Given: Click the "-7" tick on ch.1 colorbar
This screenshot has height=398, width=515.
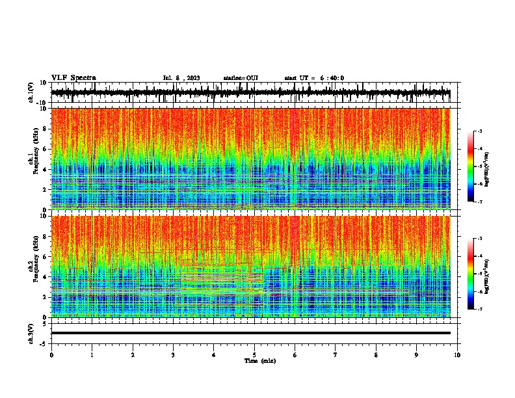Looking at the screenshot, I should click(x=479, y=202).
